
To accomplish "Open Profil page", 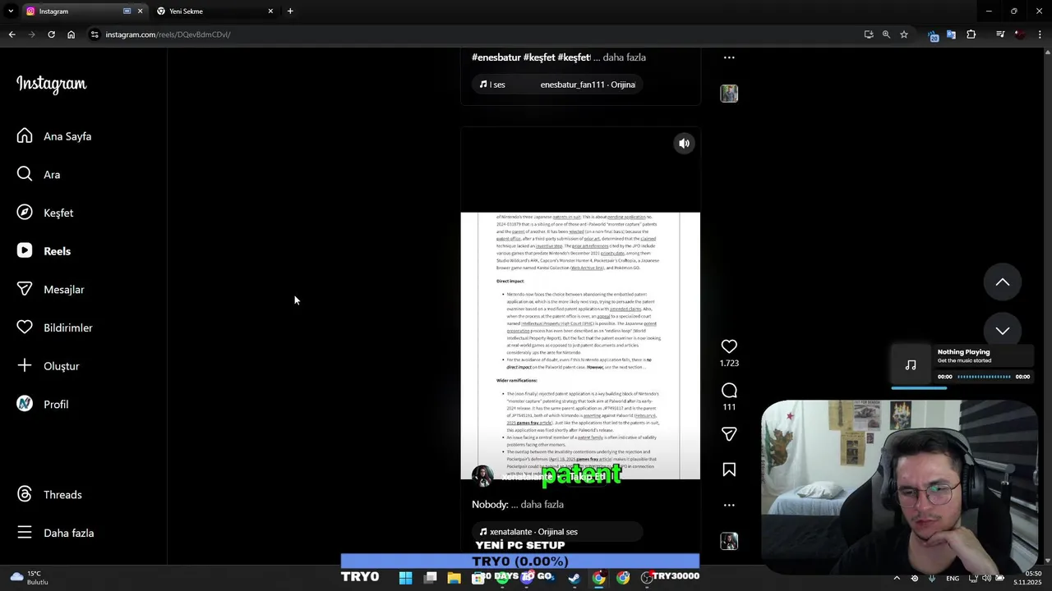I will tap(43, 404).
